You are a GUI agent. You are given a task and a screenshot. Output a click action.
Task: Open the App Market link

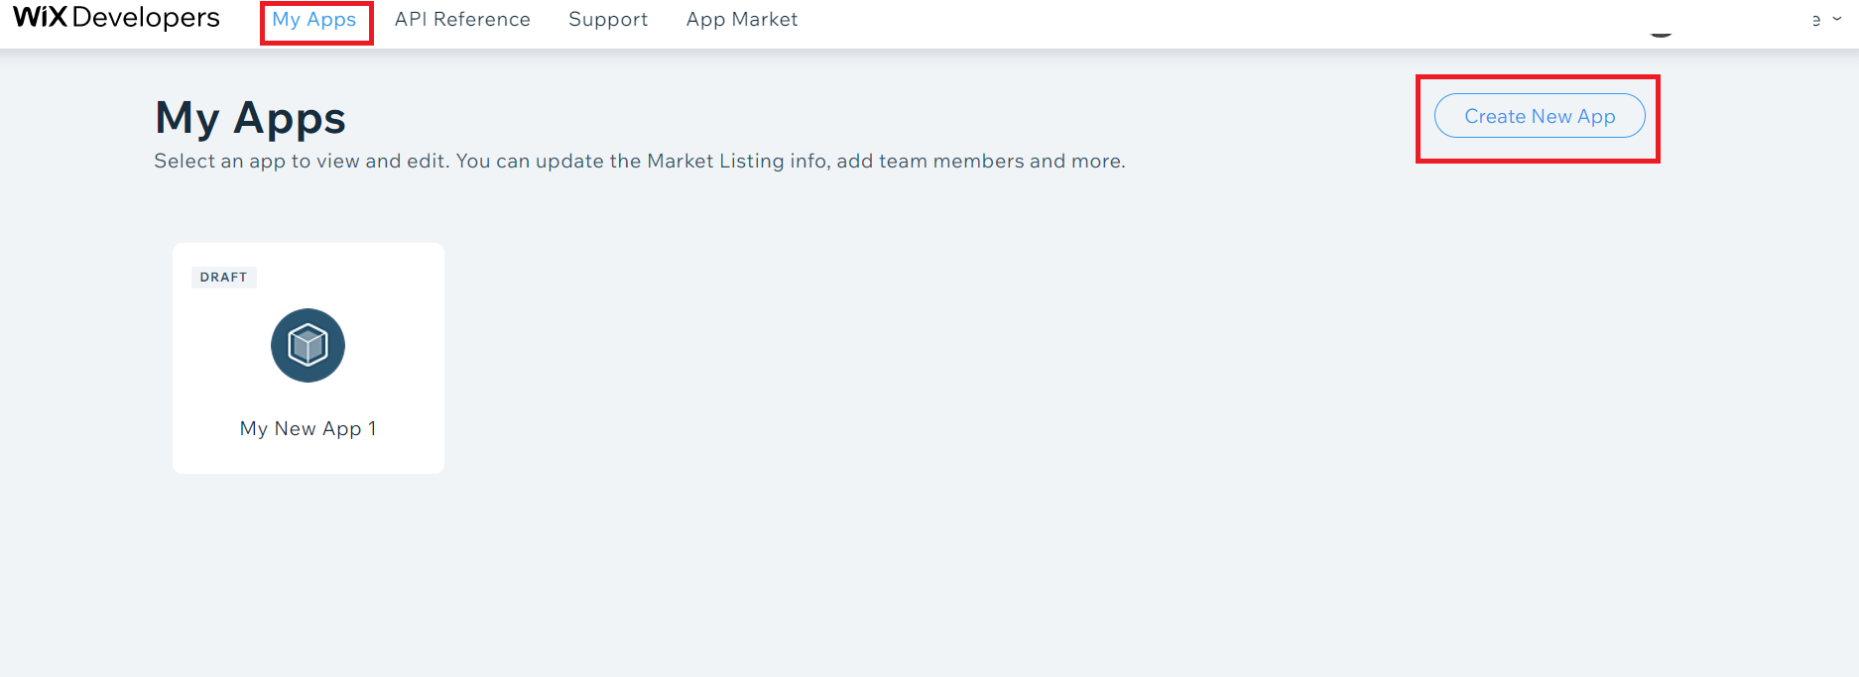tap(742, 20)
